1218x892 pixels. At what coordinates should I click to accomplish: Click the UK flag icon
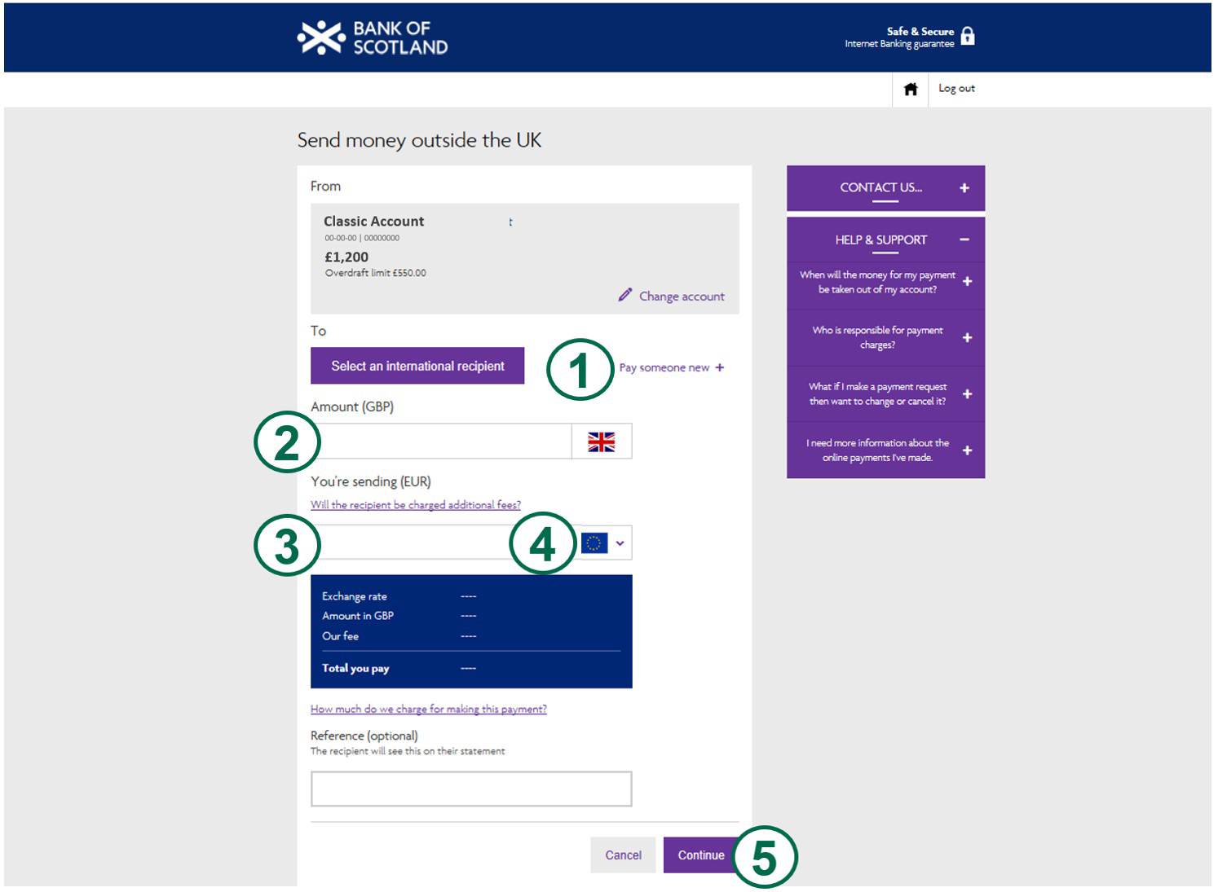[602, 442]
